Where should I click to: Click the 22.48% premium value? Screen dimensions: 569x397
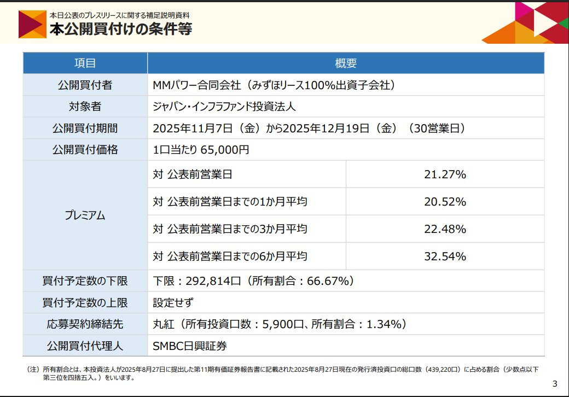445,229
